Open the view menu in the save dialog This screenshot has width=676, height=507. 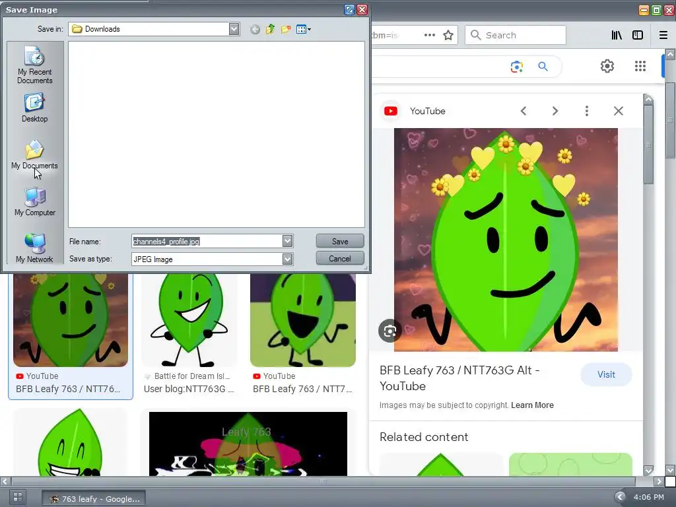(x=303, y=29)
